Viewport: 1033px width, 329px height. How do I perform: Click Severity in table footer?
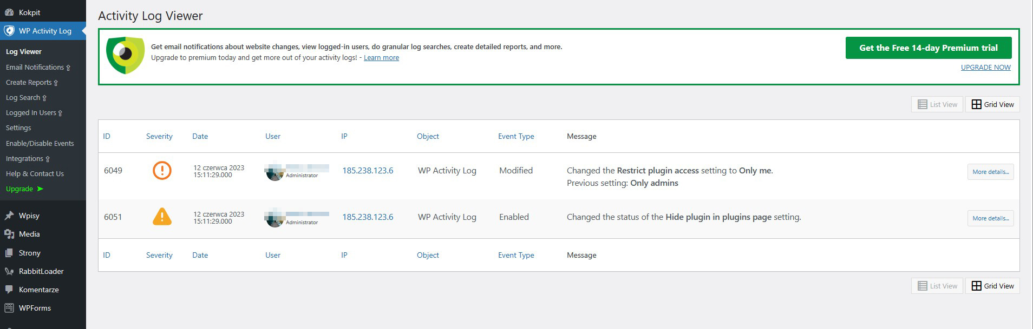point(159,255)
